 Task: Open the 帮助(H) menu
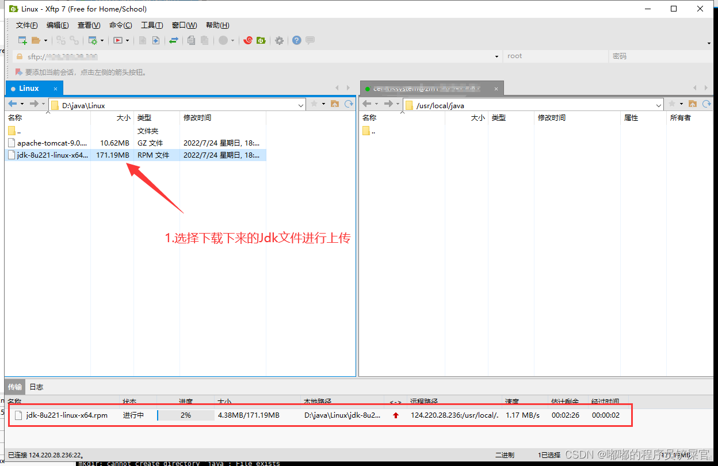tap(217, 25)
